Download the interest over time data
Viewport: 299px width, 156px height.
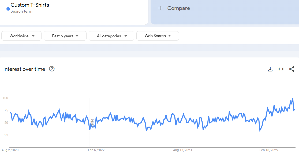tap(270, 69)
